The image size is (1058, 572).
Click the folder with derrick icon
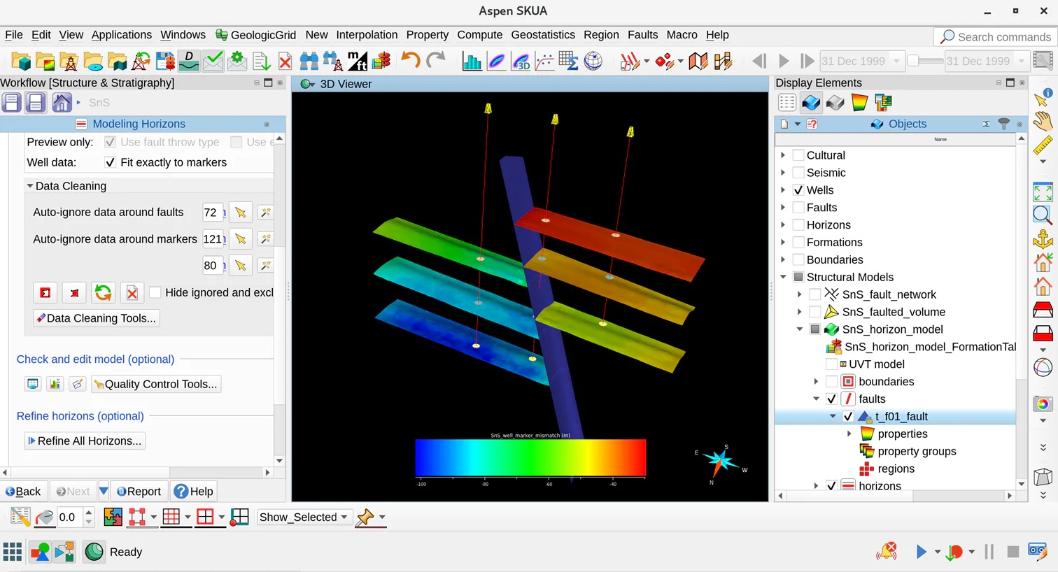click(x=69, y=62)
